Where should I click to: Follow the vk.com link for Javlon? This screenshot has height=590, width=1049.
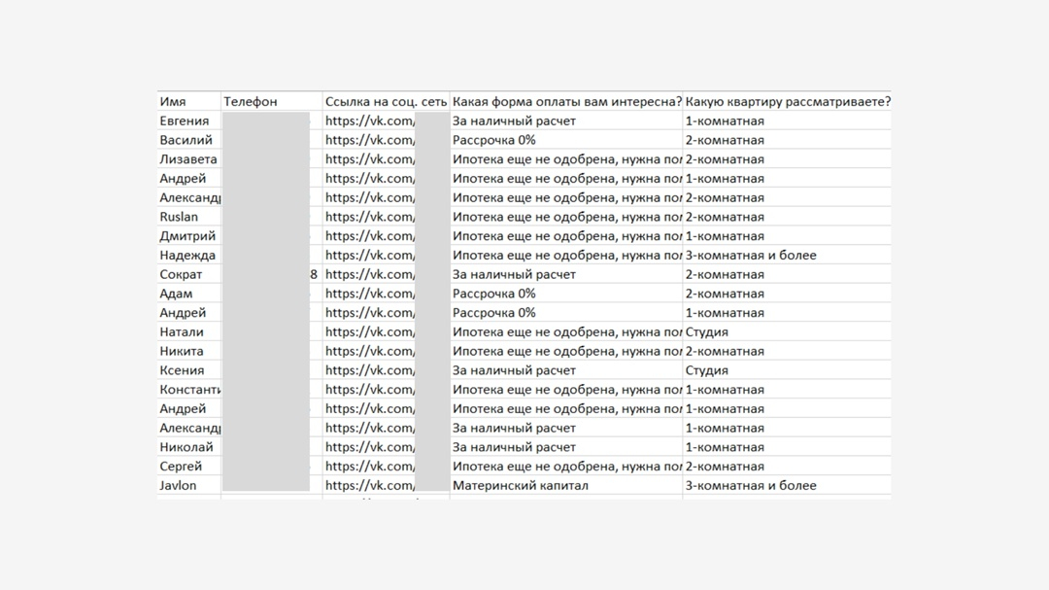pos(370,485)
